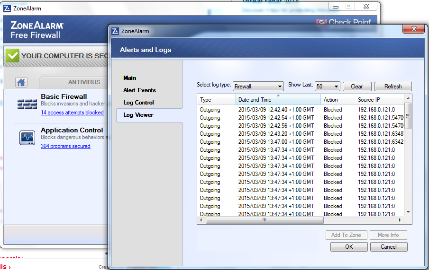Click the OK button
The height and width of the screenshot is (270, 429).
tap(349, 247)
